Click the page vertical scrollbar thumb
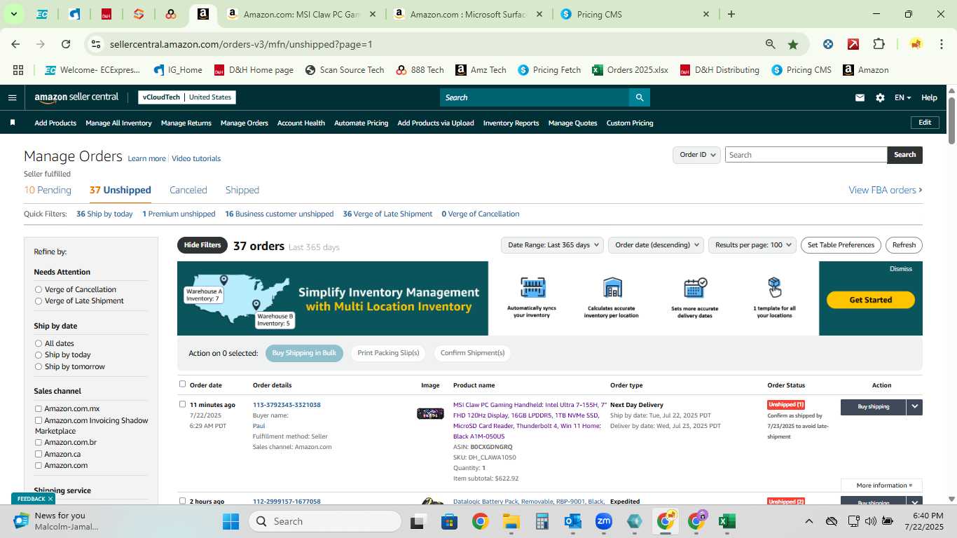This screenshot has width=957, height=538. click(x=951, y=120)
